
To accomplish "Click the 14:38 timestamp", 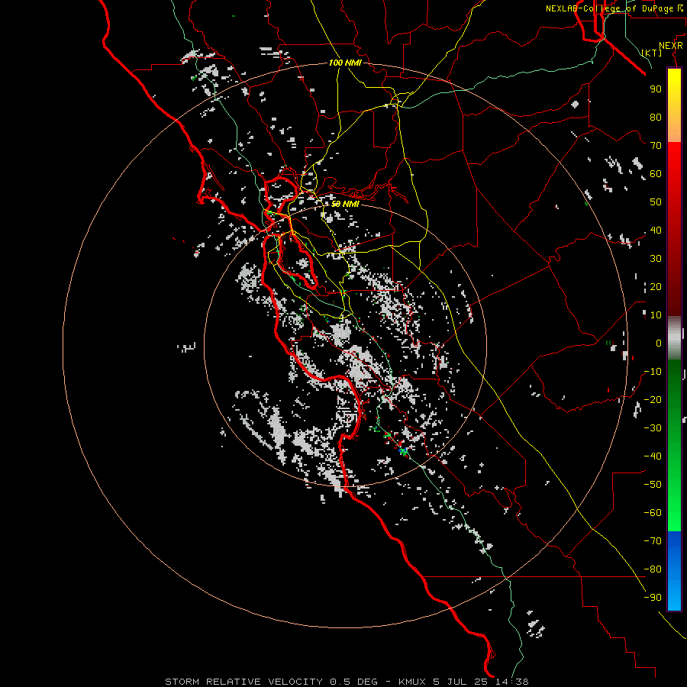I will pyautogui.click(x=512, y=682).
